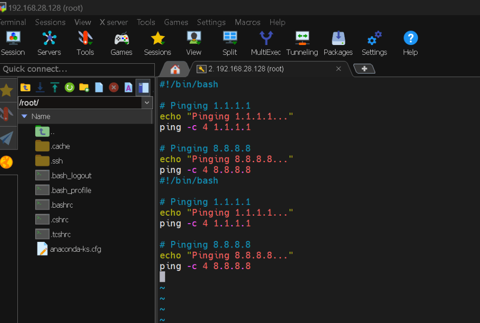Add a new tab with plus button
Viewport: 480px width, 323px height.
pos(364,69)
